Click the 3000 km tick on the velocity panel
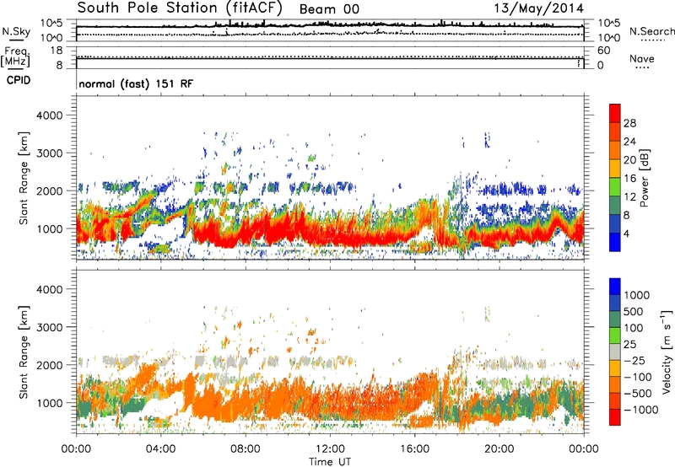The height and width of the screenshot is (467, 675). 50,327
